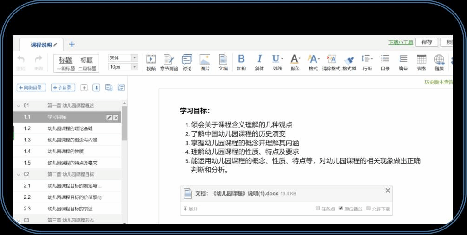Apply bold with the 加粗 icon
This screenshot has width=467, height=235.
point(241,62)
